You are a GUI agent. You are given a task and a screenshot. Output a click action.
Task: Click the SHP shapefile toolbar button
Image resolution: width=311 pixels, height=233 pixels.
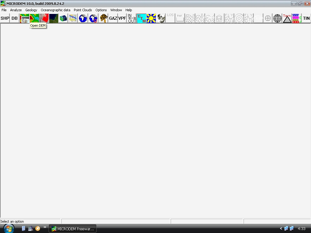(x=5, y=18)
